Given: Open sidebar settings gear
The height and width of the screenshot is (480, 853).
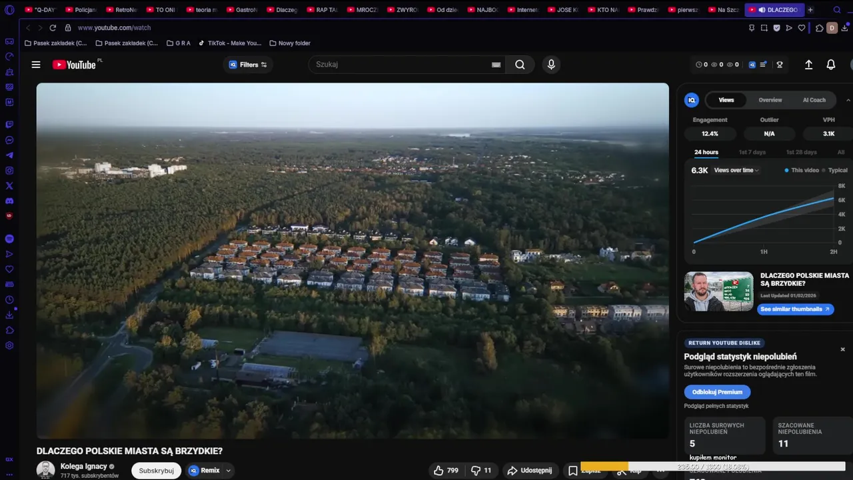Looking at the screenshot, I should click(x=9, y=345).
